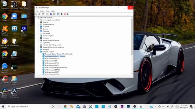Click the Back arrow in Device Manager toolbar

36,14
